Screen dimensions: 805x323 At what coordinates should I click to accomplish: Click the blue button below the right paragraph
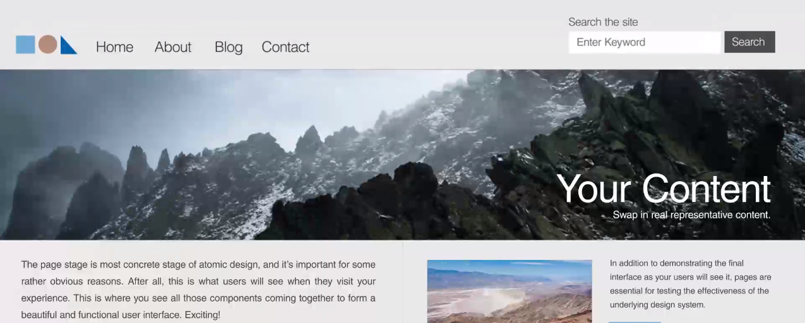[x=635, y=321]
